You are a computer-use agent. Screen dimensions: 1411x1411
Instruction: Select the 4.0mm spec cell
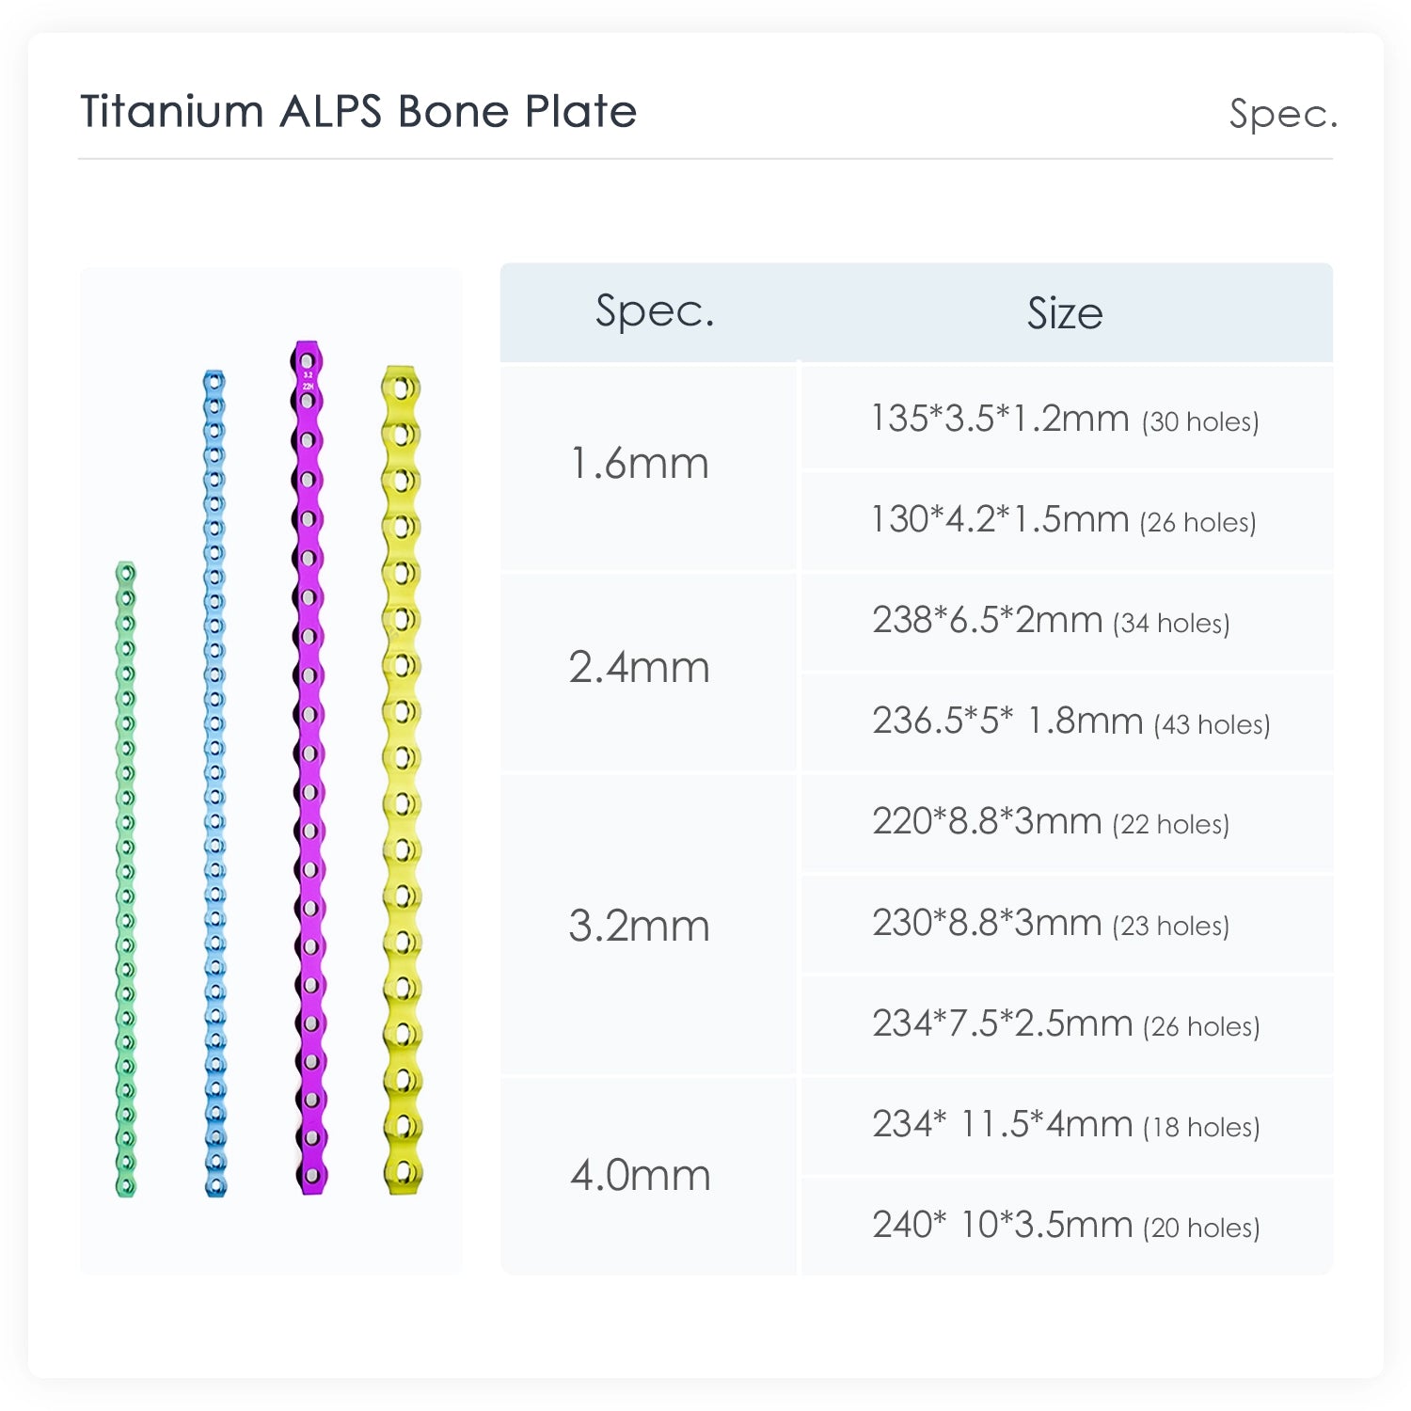640,1176
